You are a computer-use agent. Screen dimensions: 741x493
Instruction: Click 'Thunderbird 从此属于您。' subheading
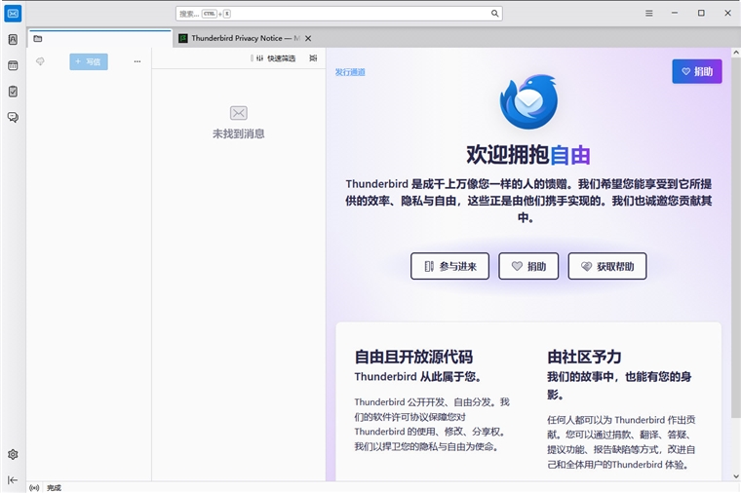point(417,376)
